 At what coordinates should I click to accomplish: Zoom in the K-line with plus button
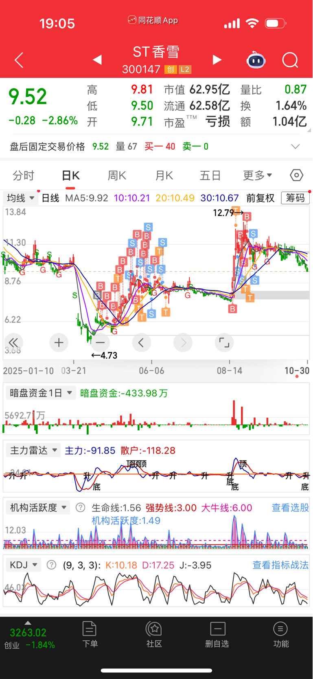[59, 343]
